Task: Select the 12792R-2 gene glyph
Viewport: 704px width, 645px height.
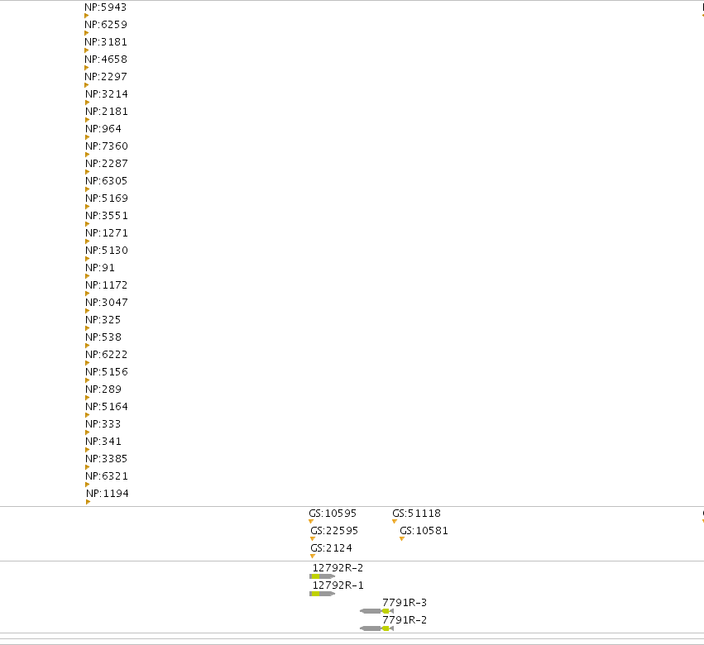Action: 323,576
